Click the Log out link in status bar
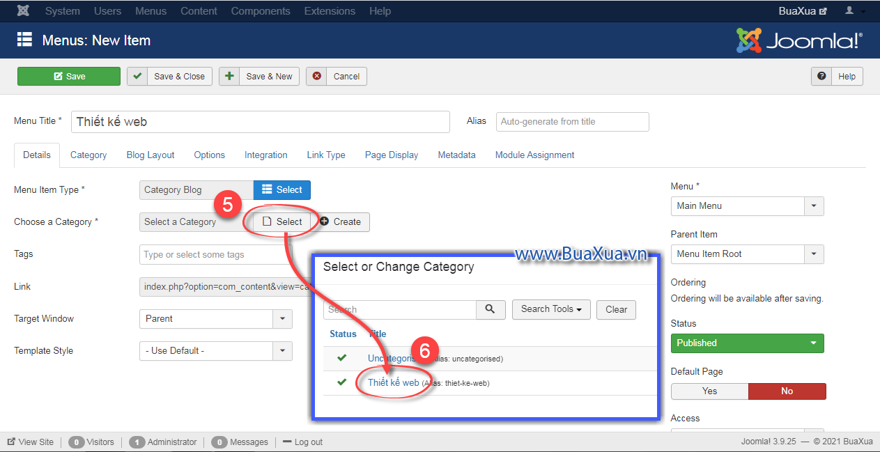This screenshot has height=452, width=880. pos(302,442)
